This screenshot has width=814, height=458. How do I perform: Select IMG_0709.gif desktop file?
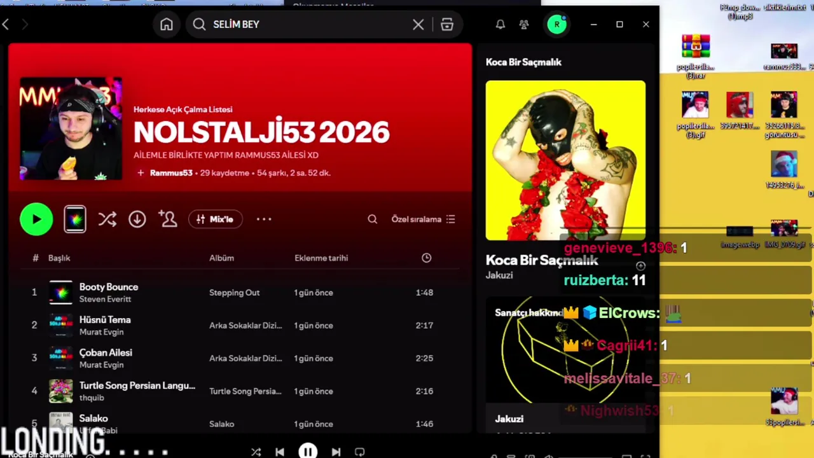[785, 233]
